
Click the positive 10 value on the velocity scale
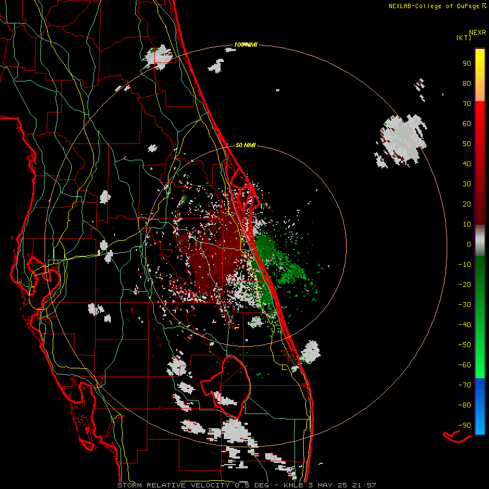[x=467, y=224]
